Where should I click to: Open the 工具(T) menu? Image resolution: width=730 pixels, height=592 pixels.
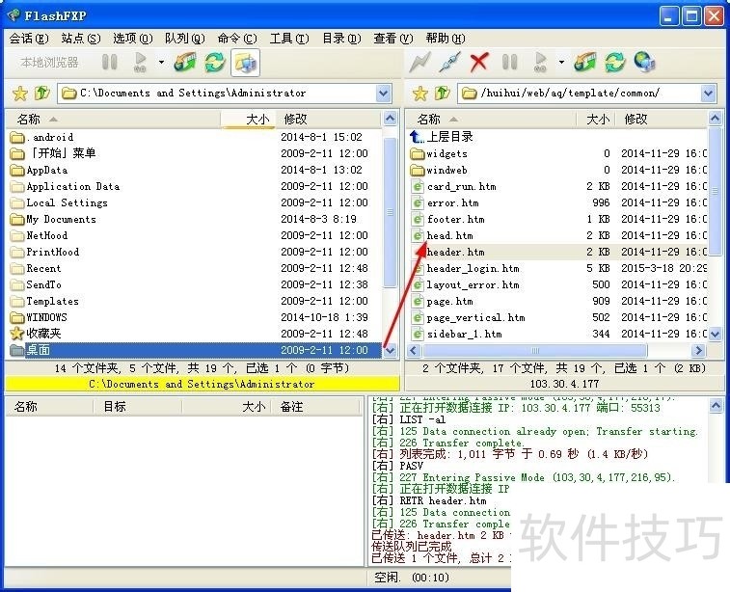pyautogui.click(x=289, y=39)
